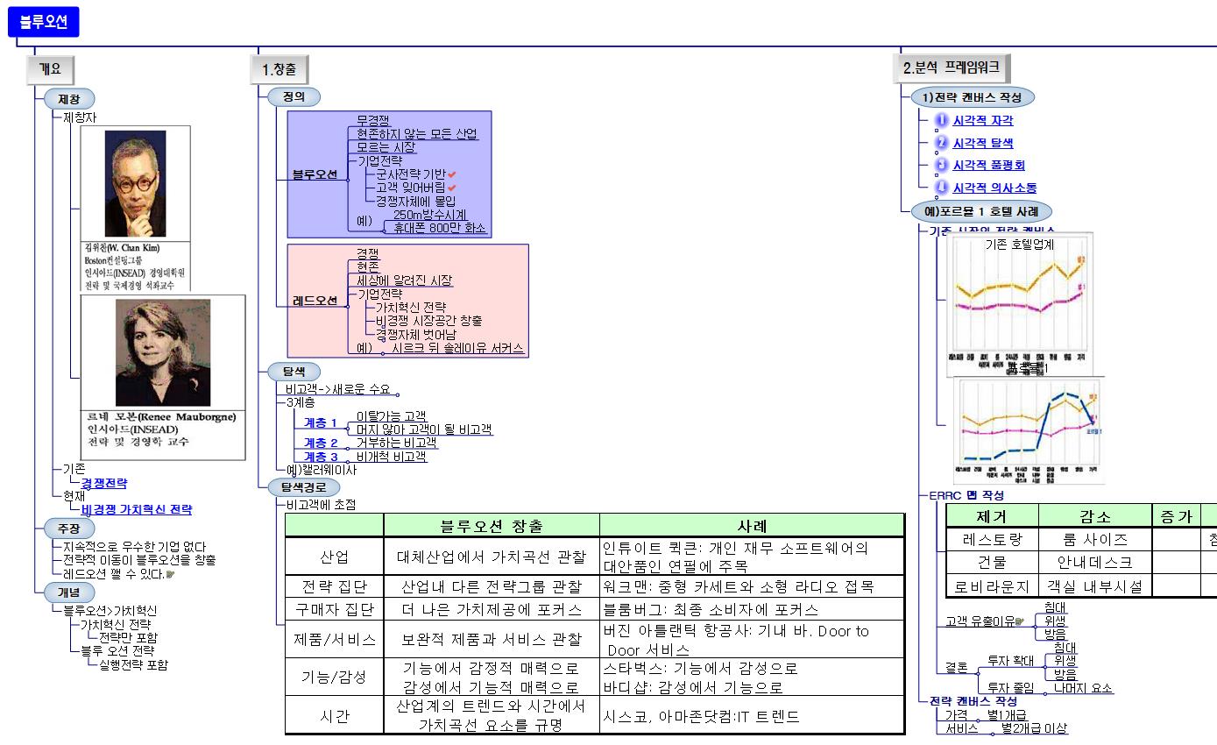Image resolution: width=1217 pixels, height=745 pixels.
Task: Select the 예)포르뮬 1 호텔 사례 topic
Action: pos(980,211)
